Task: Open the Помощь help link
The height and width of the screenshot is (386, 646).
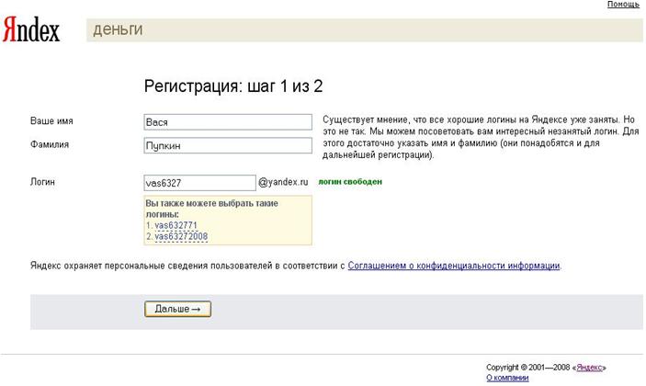Action: pos(623,4)
